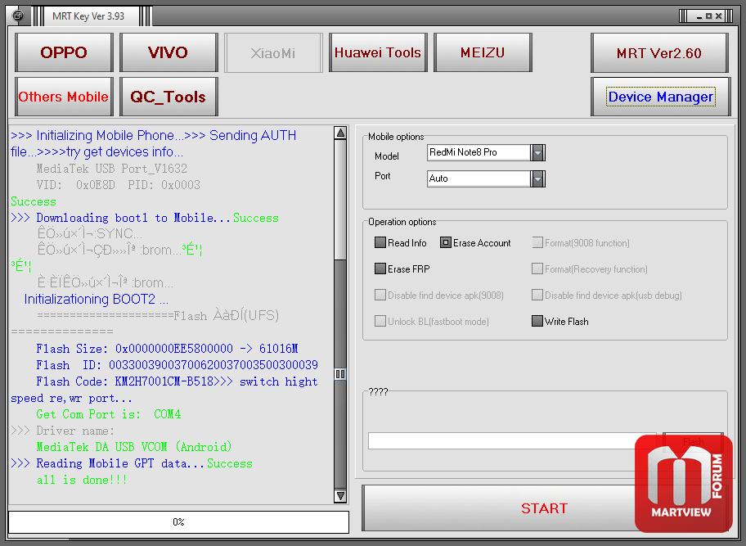The image size is (746, 546).
Task: Expand the Model dropdown arrow
Action: (x=537, y=153)
